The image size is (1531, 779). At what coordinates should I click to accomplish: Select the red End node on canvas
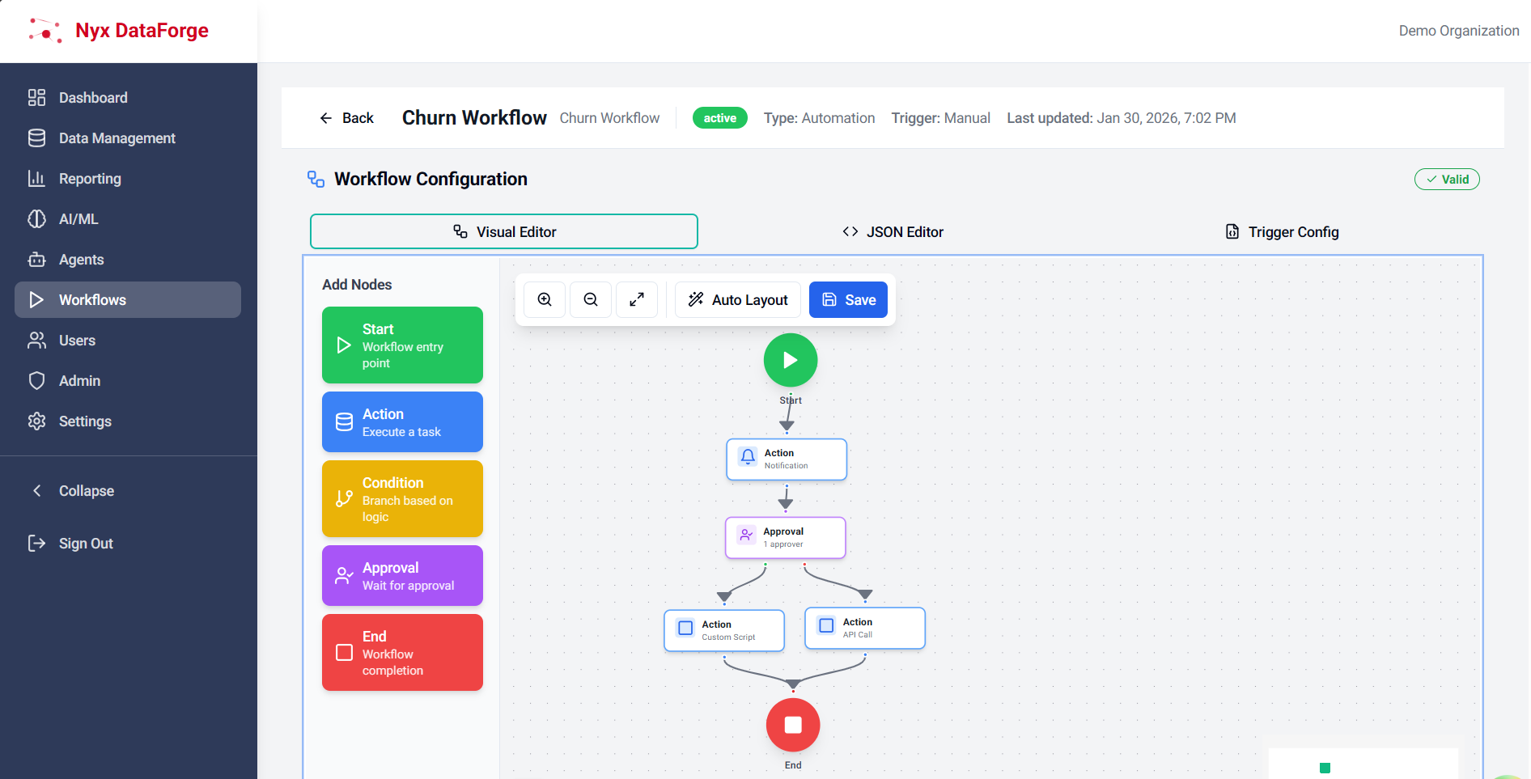pyautogui.click(x=792, y=725)
